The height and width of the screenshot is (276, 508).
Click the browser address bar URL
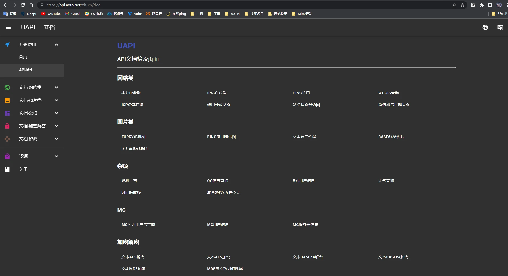click(73, 5)
